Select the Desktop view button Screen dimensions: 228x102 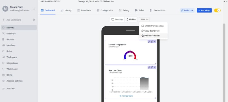[x=117, y=19]
